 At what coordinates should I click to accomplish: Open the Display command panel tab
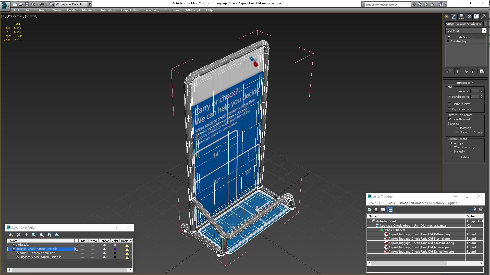point(476,17)
